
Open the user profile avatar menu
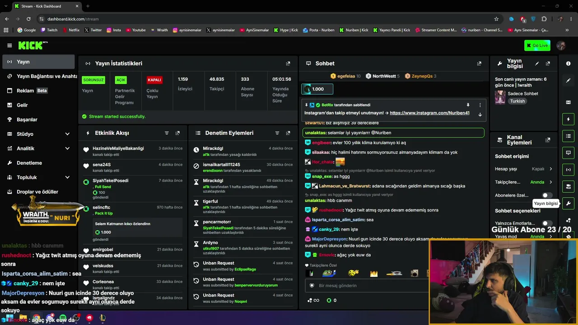[561, 45]
